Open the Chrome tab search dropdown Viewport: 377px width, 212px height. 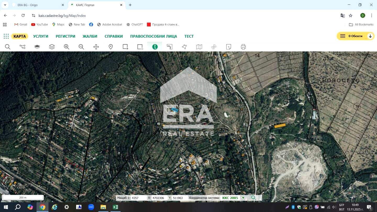click(x=5, y=5)
